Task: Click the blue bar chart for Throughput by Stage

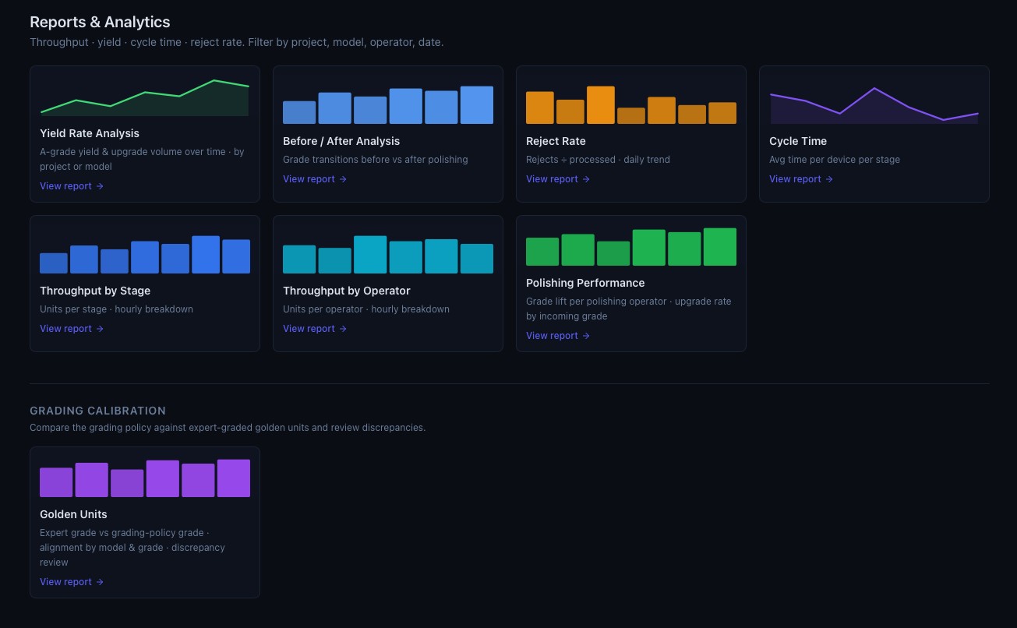Action: 145,254
